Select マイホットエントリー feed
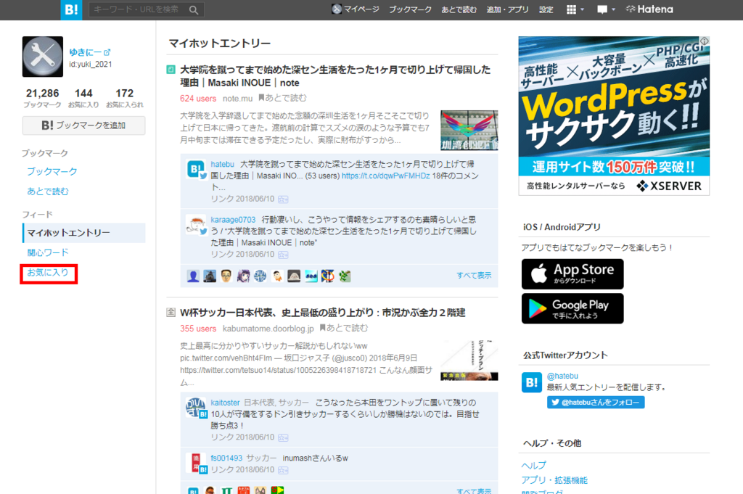The height and width of the screenshot is (494, 743). pos(84,233)
